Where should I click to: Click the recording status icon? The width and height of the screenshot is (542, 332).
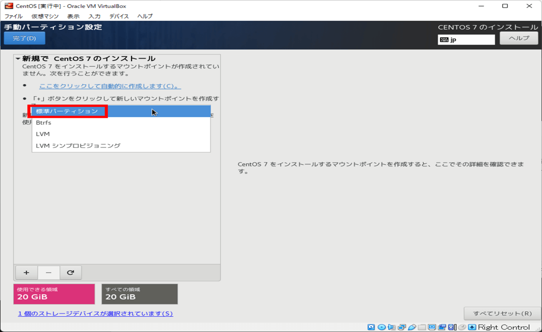tap(442, 327)
